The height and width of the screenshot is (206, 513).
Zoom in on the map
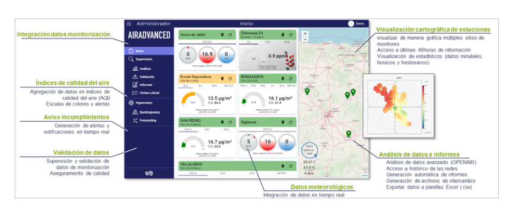tap(305, 34)
